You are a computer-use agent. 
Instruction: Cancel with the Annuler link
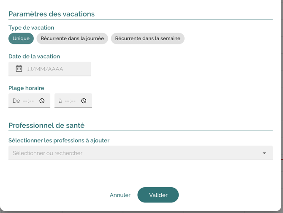tap(120, 195)
